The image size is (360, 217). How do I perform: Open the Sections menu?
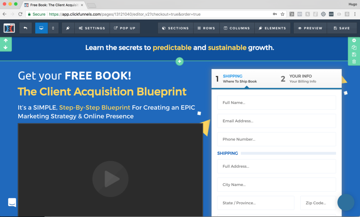click(175, 28)
